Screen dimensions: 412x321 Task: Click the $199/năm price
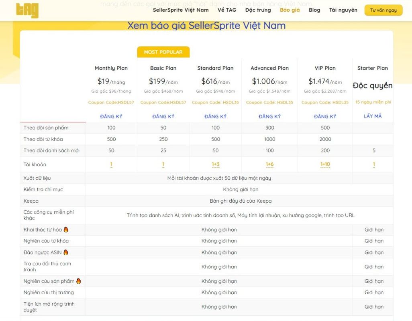click(163, 81)
